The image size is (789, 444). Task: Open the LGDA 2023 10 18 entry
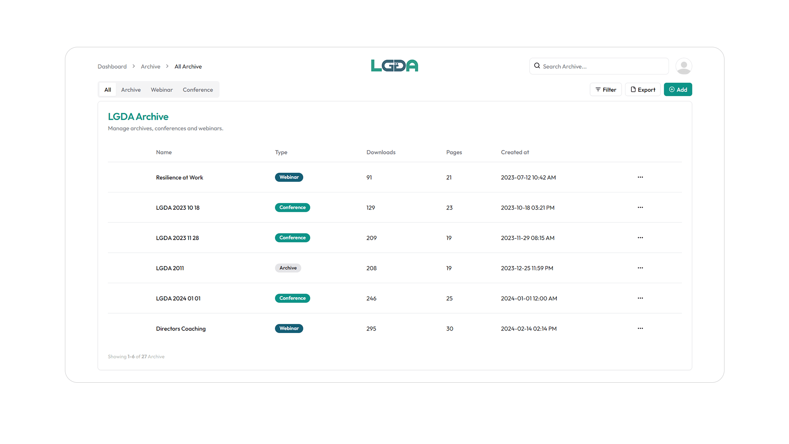[x=178, y=208]
